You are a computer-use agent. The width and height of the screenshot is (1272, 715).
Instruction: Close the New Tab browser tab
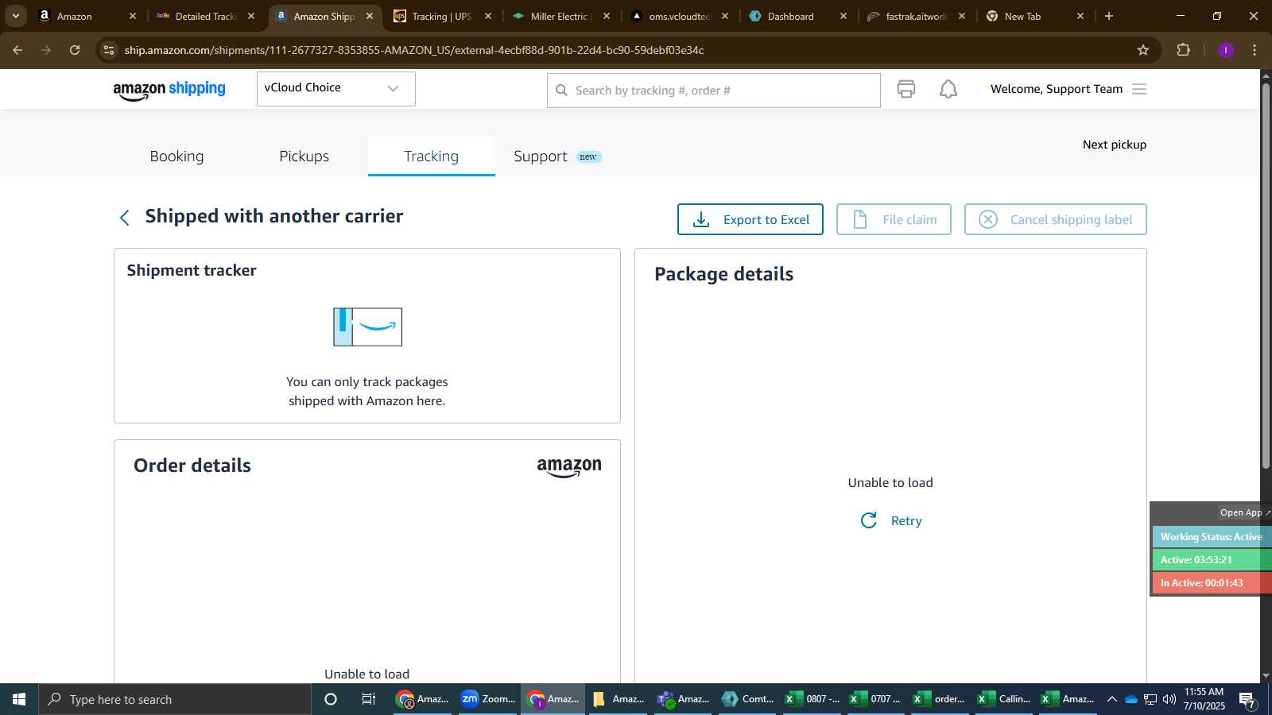1080,16
